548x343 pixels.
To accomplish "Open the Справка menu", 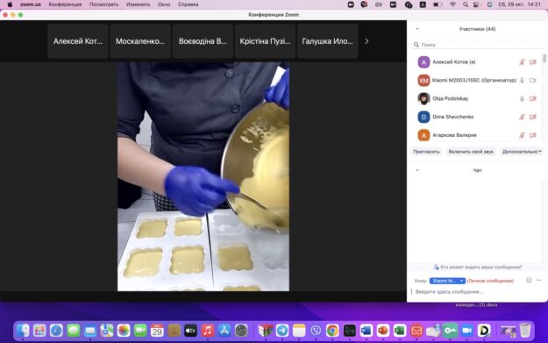I will pyautogui.click(x=188, y=4).
